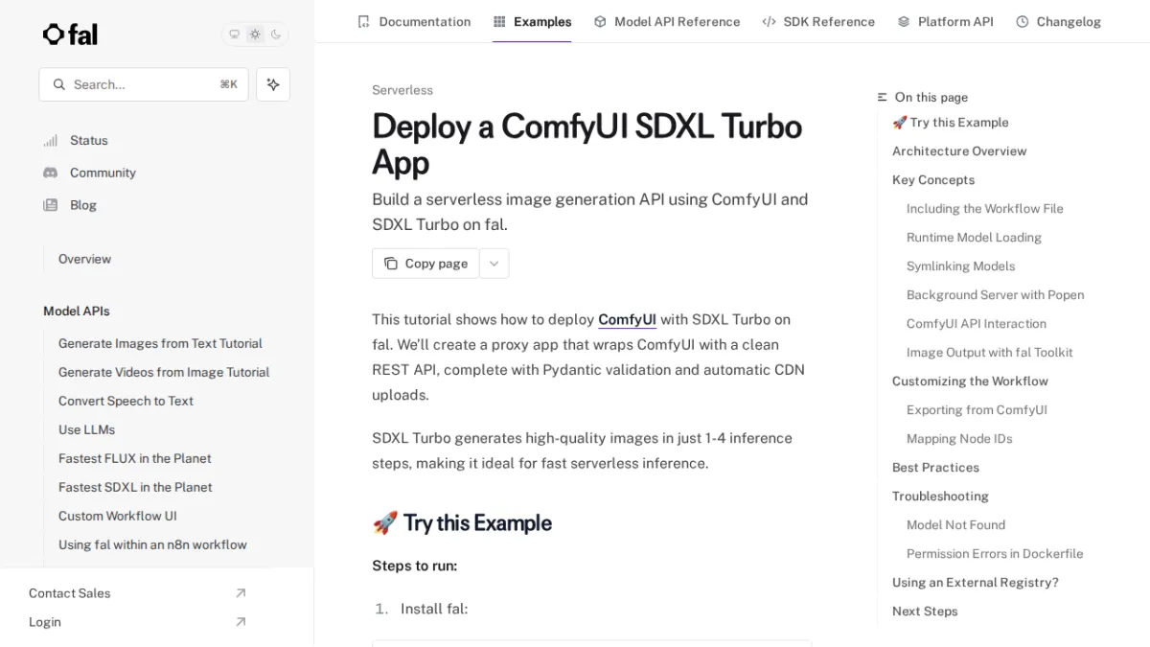The width and height of the screenshot is (1150, 647).
Task: Jump to Key Concepts section
Action: (x=933, y=180)
